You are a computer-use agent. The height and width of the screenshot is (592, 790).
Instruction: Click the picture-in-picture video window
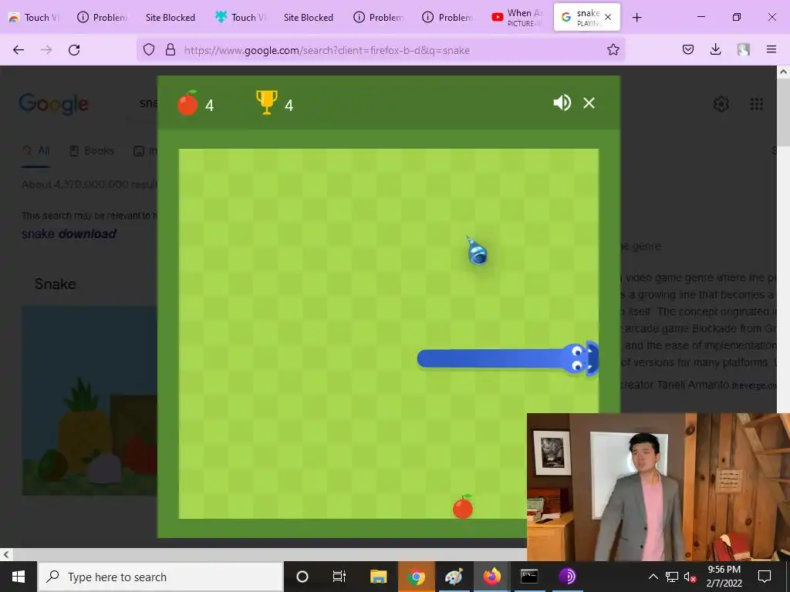(658, 487)
